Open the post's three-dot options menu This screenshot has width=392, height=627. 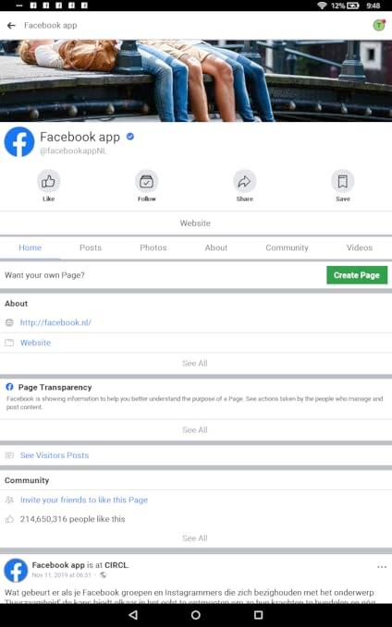coord(382,567)
